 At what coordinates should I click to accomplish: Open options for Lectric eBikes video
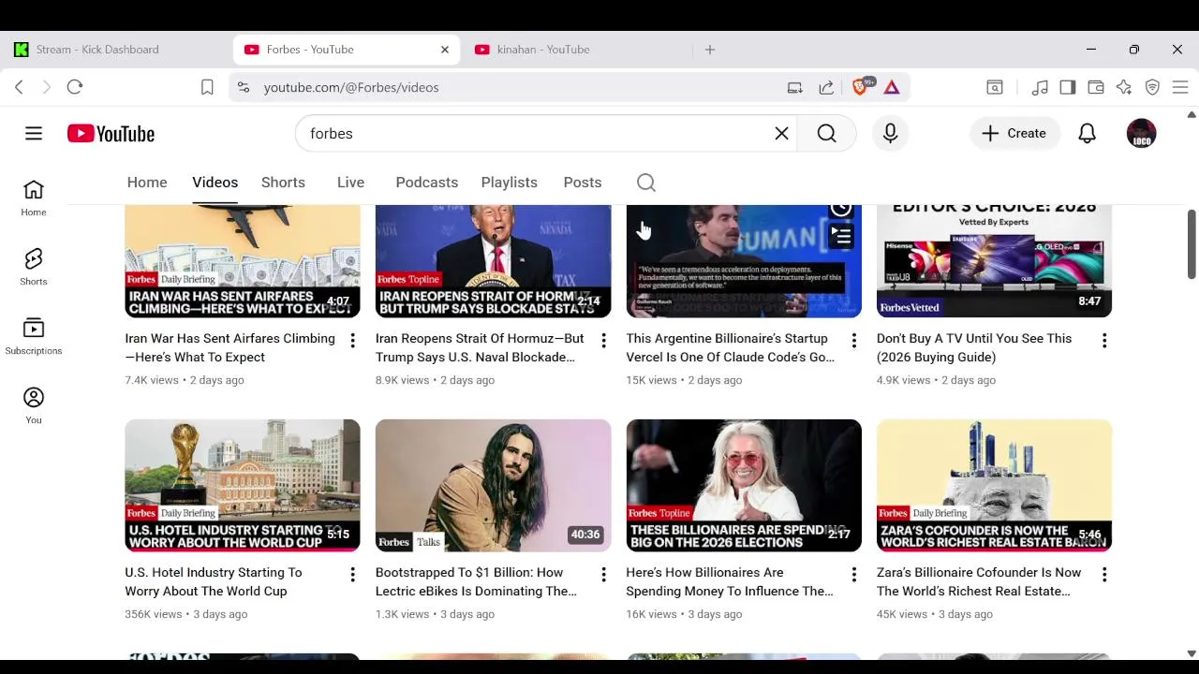[x=603, y=575]
